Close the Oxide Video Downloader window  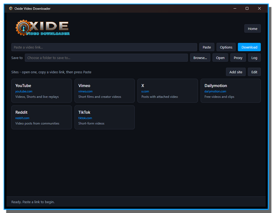[259, 8]
